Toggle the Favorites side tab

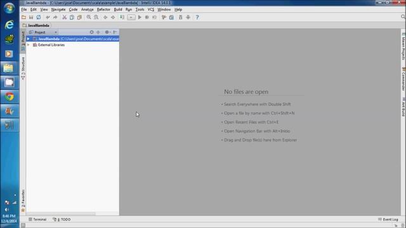point(23,201)
